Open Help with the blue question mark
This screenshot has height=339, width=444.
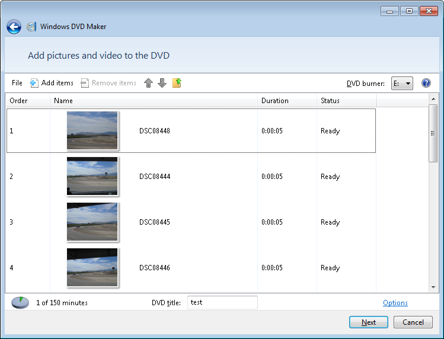coord(426,83)
